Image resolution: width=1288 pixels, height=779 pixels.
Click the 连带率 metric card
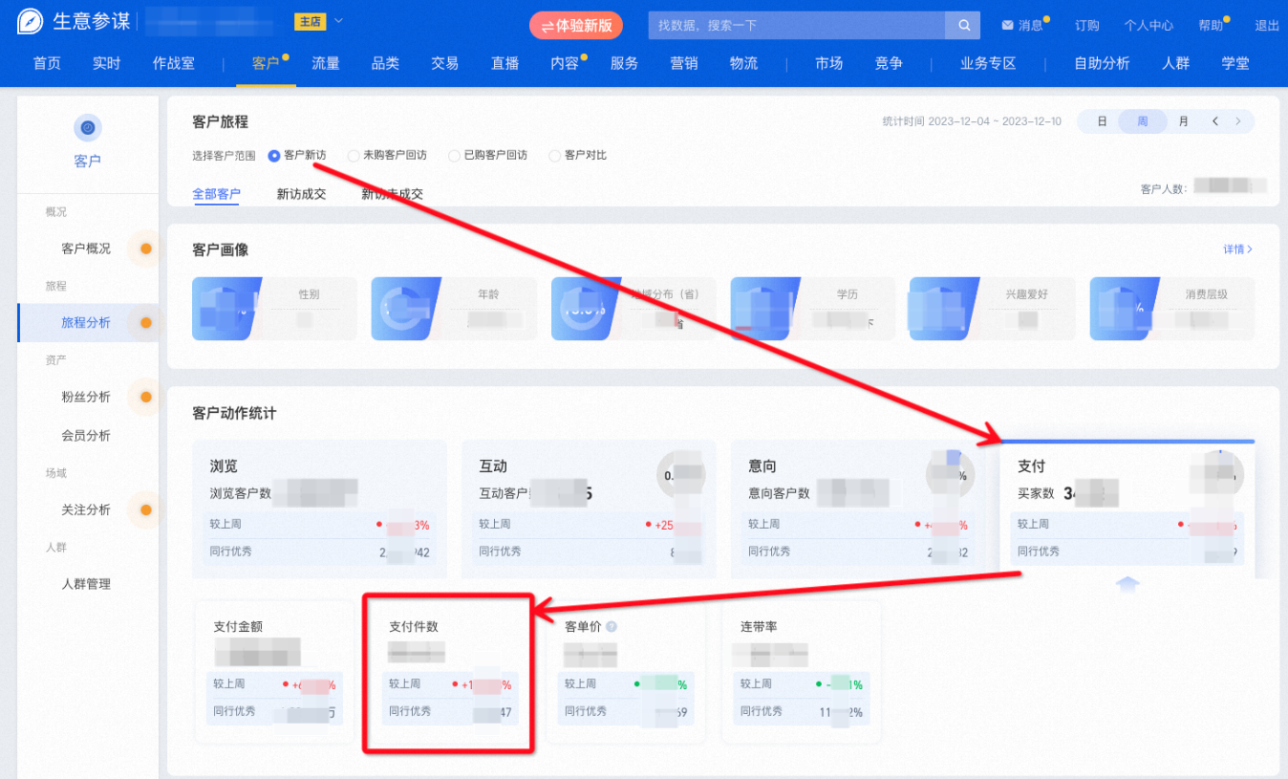[x=801, y=673]
